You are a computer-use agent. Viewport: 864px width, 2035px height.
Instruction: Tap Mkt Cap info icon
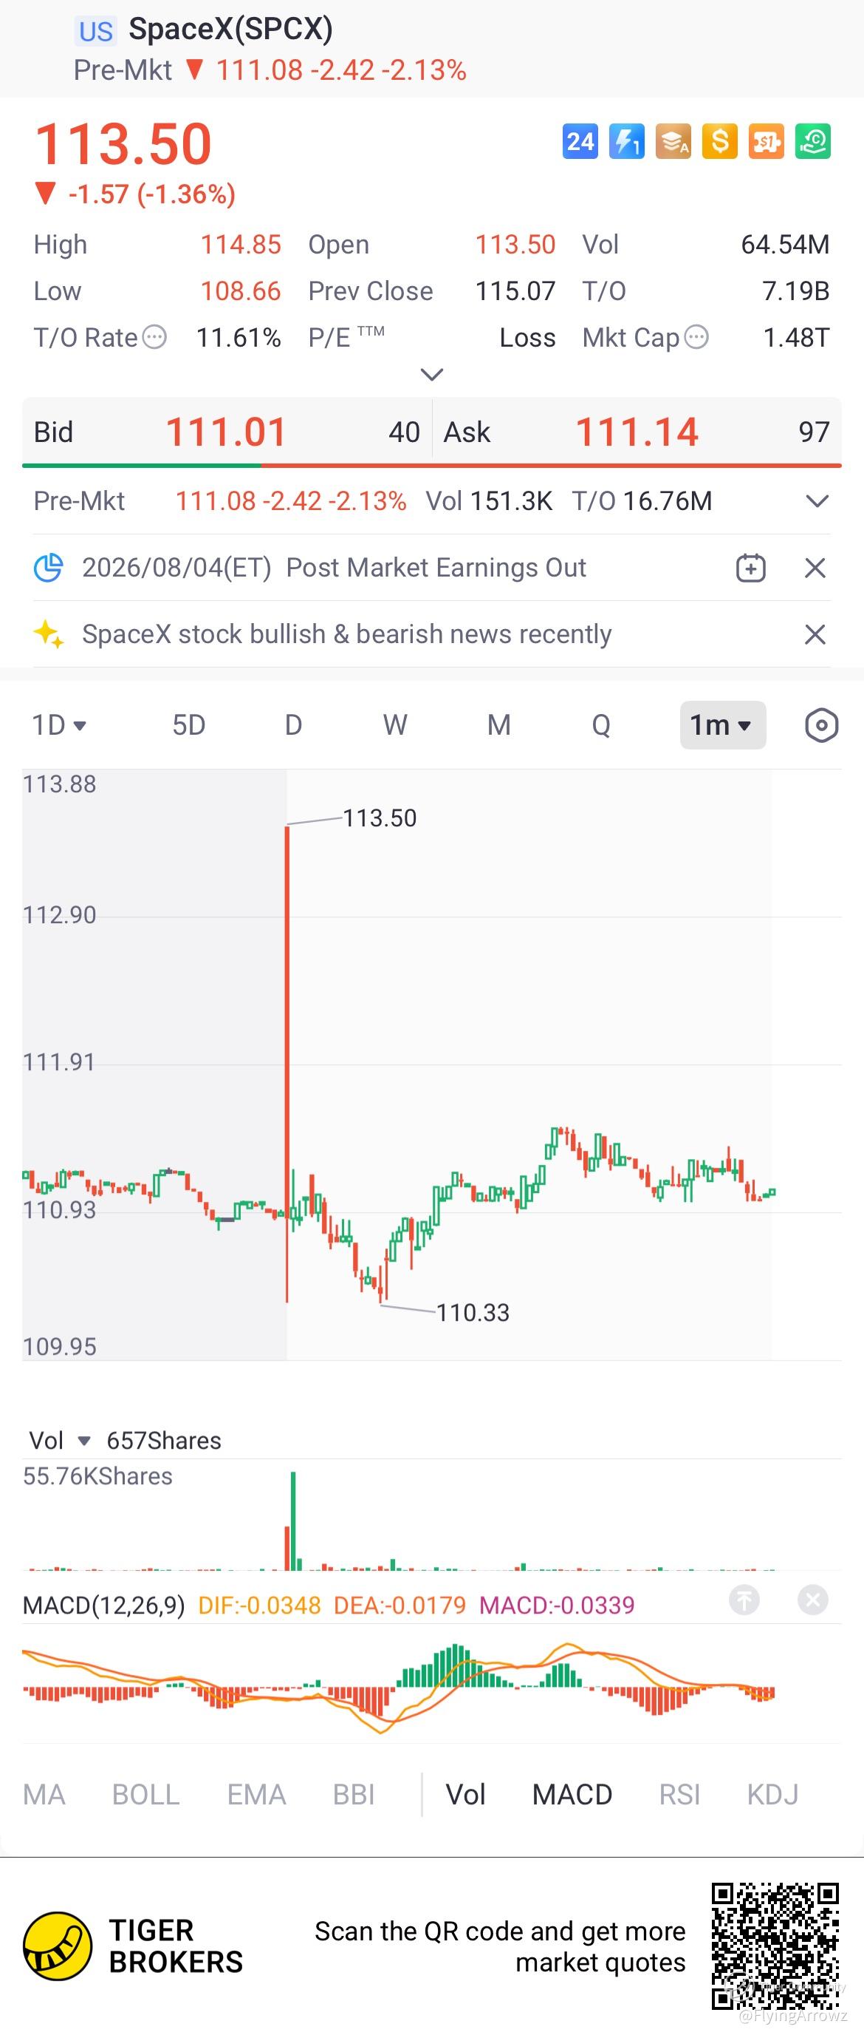tap(696, 337)
